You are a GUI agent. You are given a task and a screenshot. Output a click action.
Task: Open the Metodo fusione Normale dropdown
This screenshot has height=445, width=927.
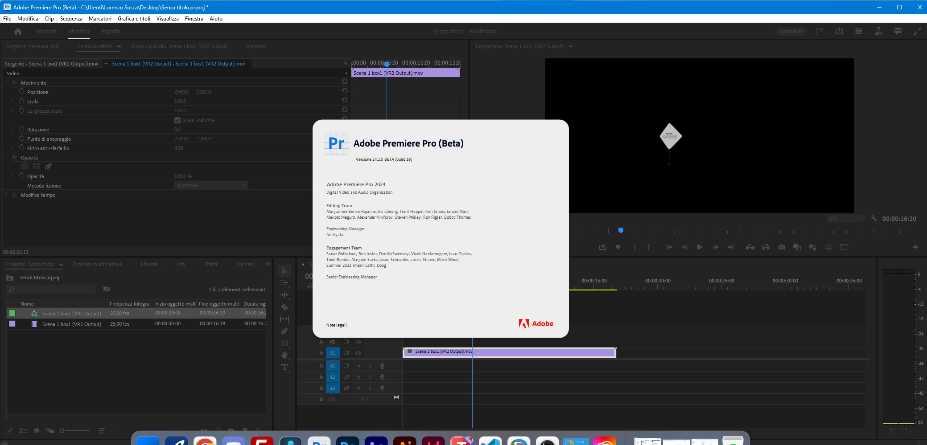point(211,185)
